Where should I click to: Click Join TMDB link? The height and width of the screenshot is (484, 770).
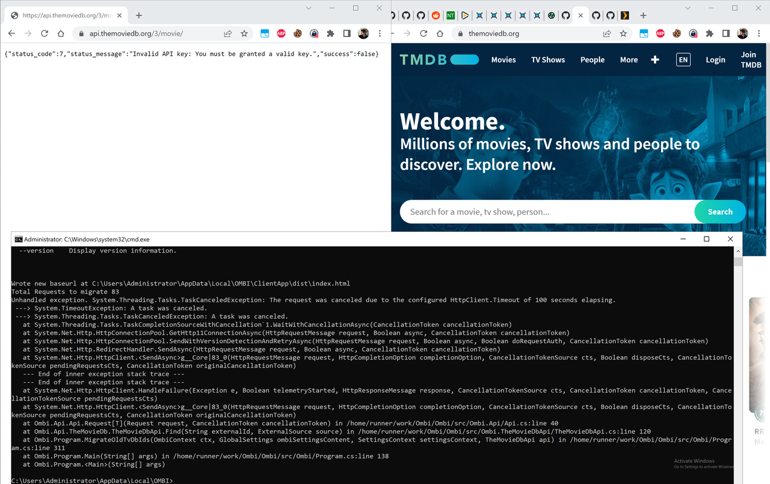[751, 59]
